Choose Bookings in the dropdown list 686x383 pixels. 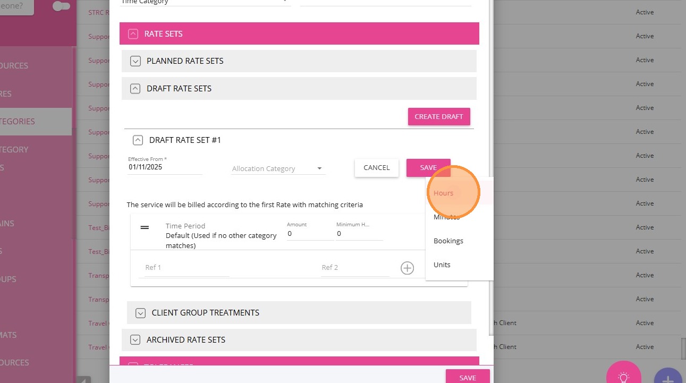tap(448, 241)
